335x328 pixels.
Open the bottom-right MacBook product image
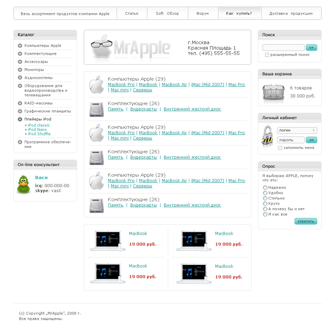(x=194, y=273)
